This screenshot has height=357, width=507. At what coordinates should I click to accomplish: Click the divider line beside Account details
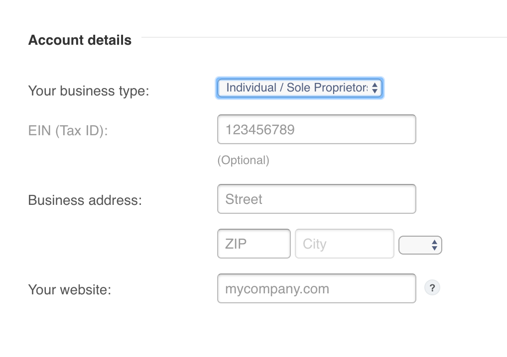tap(324, 37)
